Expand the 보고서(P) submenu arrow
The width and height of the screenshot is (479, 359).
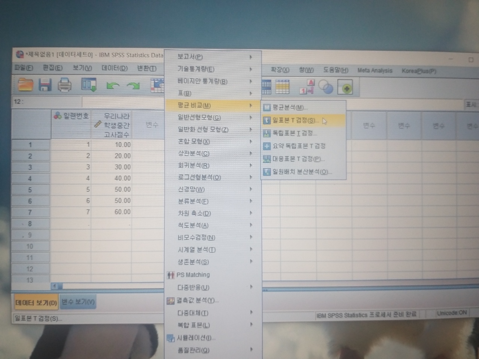[251, 57]
